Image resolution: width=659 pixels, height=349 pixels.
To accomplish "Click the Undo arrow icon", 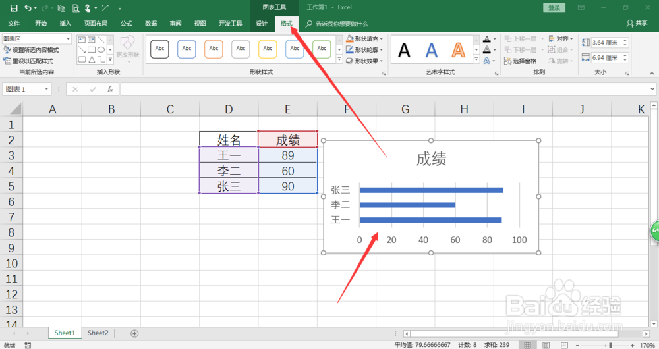I will pos(28,8).
